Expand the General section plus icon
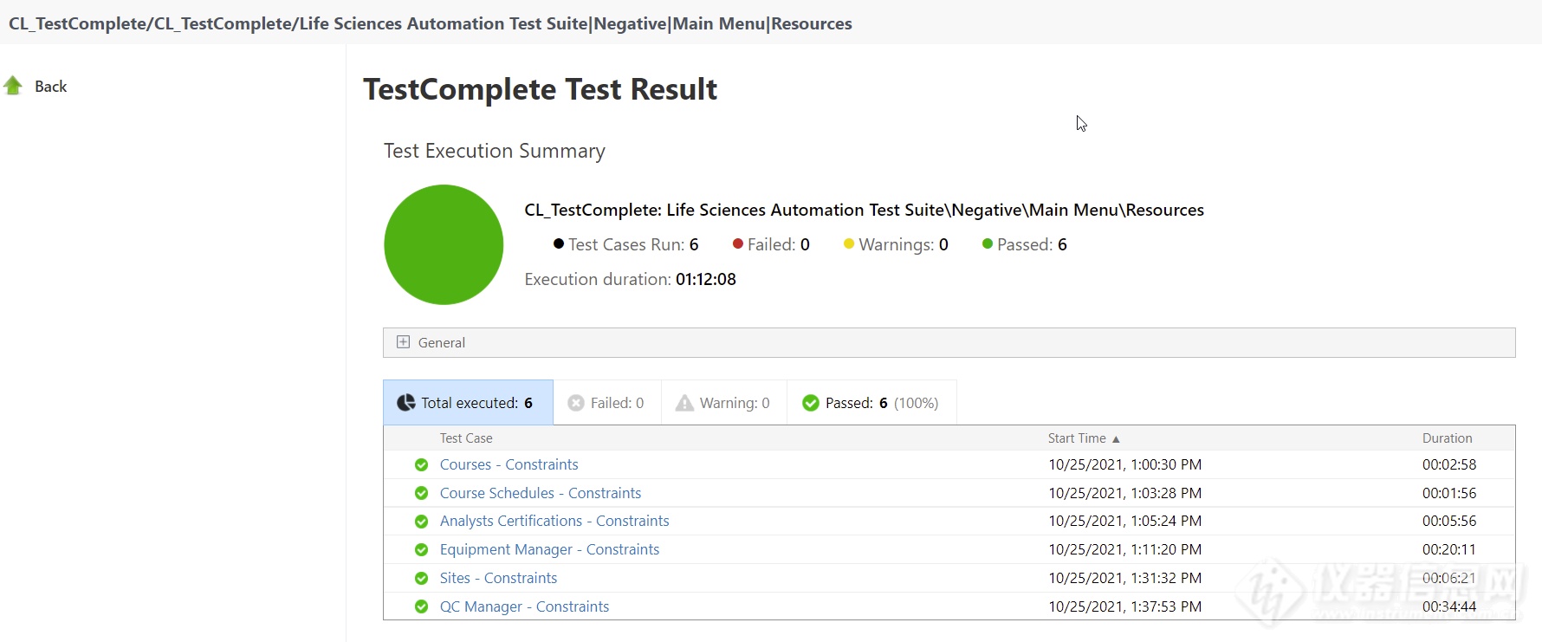This screenshot has height=642, width=1542. pos(403,342)
